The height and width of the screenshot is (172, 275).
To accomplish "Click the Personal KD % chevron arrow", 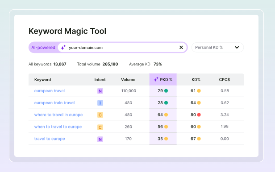I will click(237, 47).
